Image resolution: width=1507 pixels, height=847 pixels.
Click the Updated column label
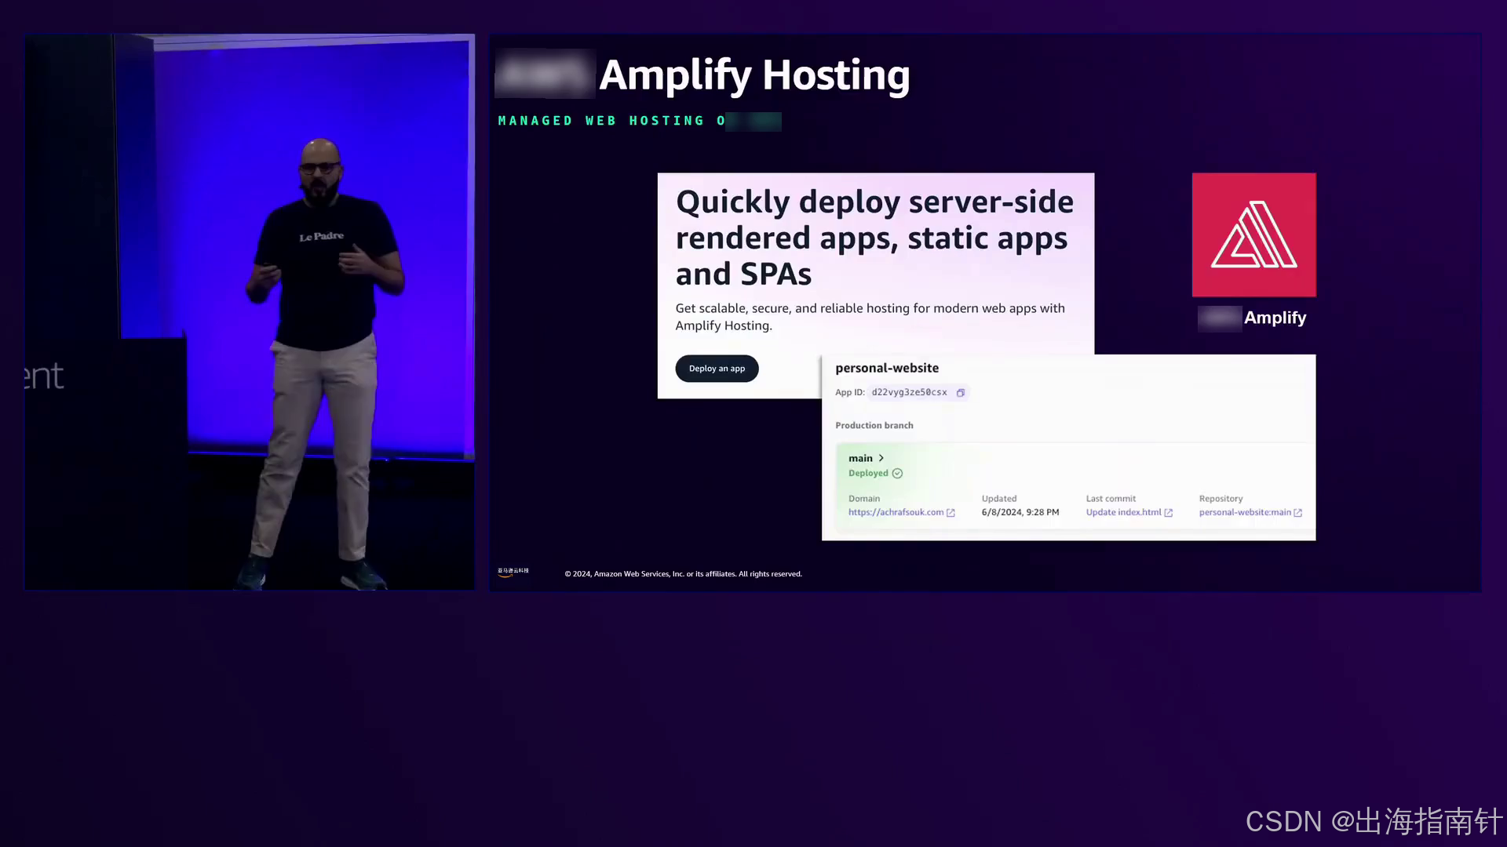pos(998,499)
